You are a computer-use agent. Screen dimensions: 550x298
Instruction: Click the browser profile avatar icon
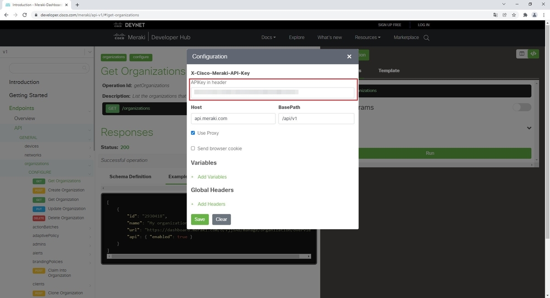pyautogui.click(x=534, y=15)
